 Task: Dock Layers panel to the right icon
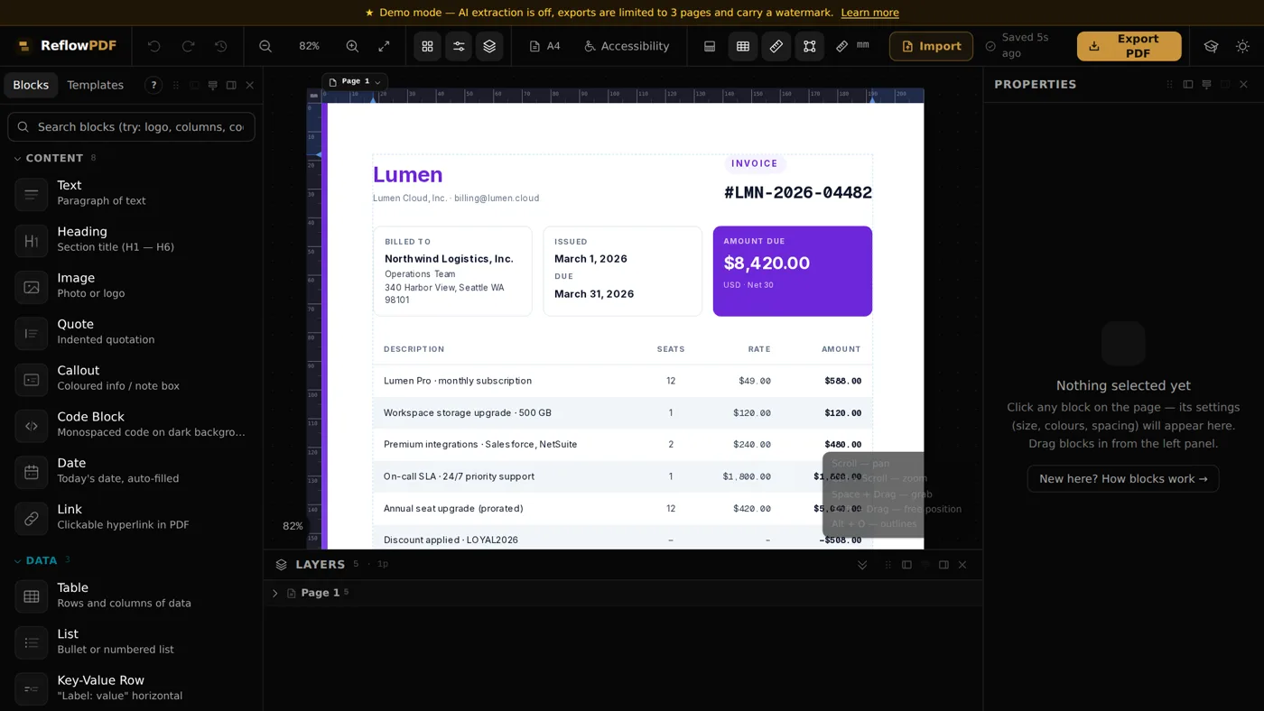[943, 565]
